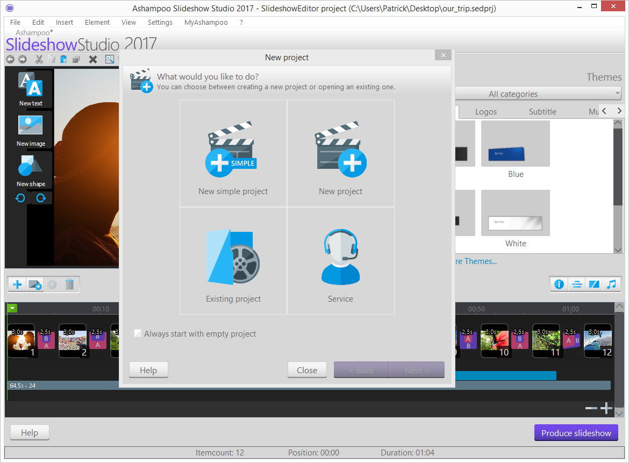This screenshot has height=463, width=629.
Task: Open the Service headset tile
Action: (x=341, y=261)
